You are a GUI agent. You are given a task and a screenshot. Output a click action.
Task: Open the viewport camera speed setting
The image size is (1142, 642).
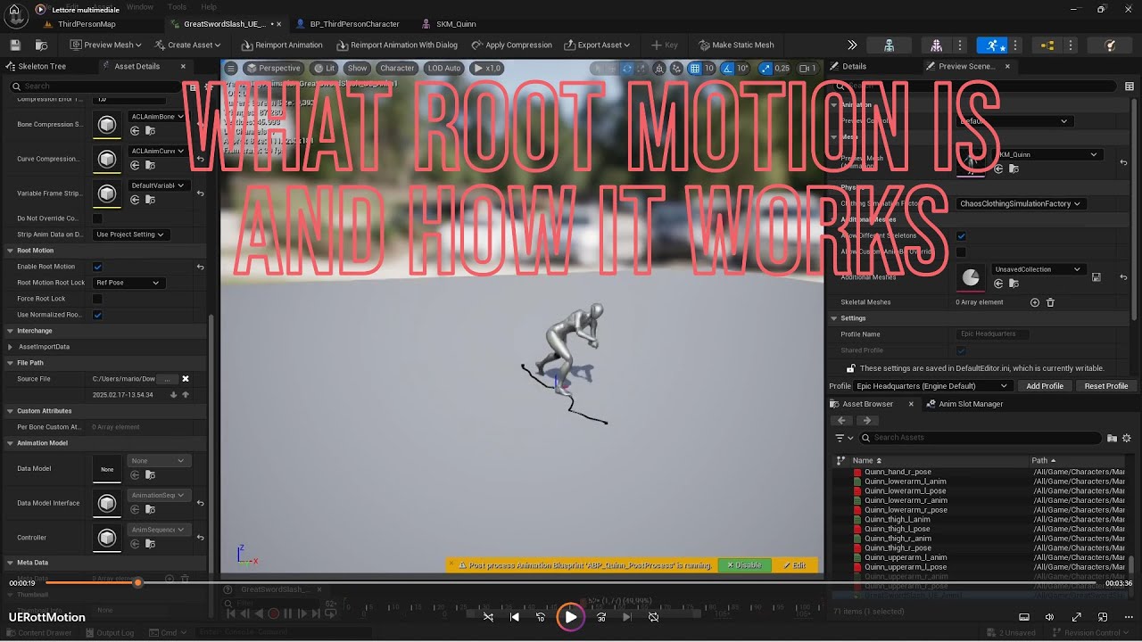(x=808, y=68)
